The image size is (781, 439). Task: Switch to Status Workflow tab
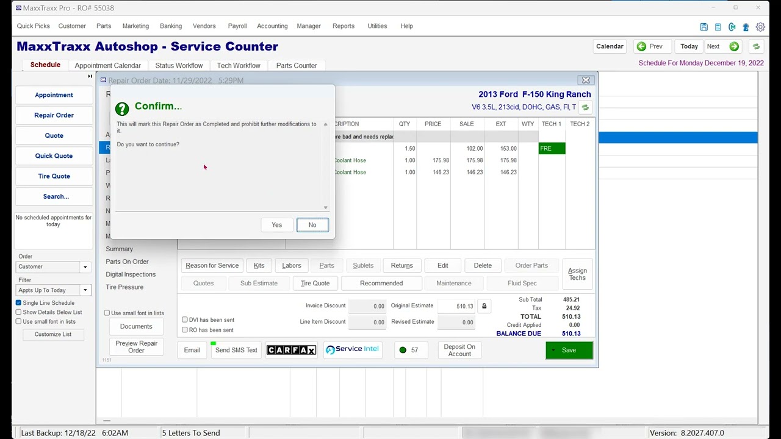[x=179, y=65]
